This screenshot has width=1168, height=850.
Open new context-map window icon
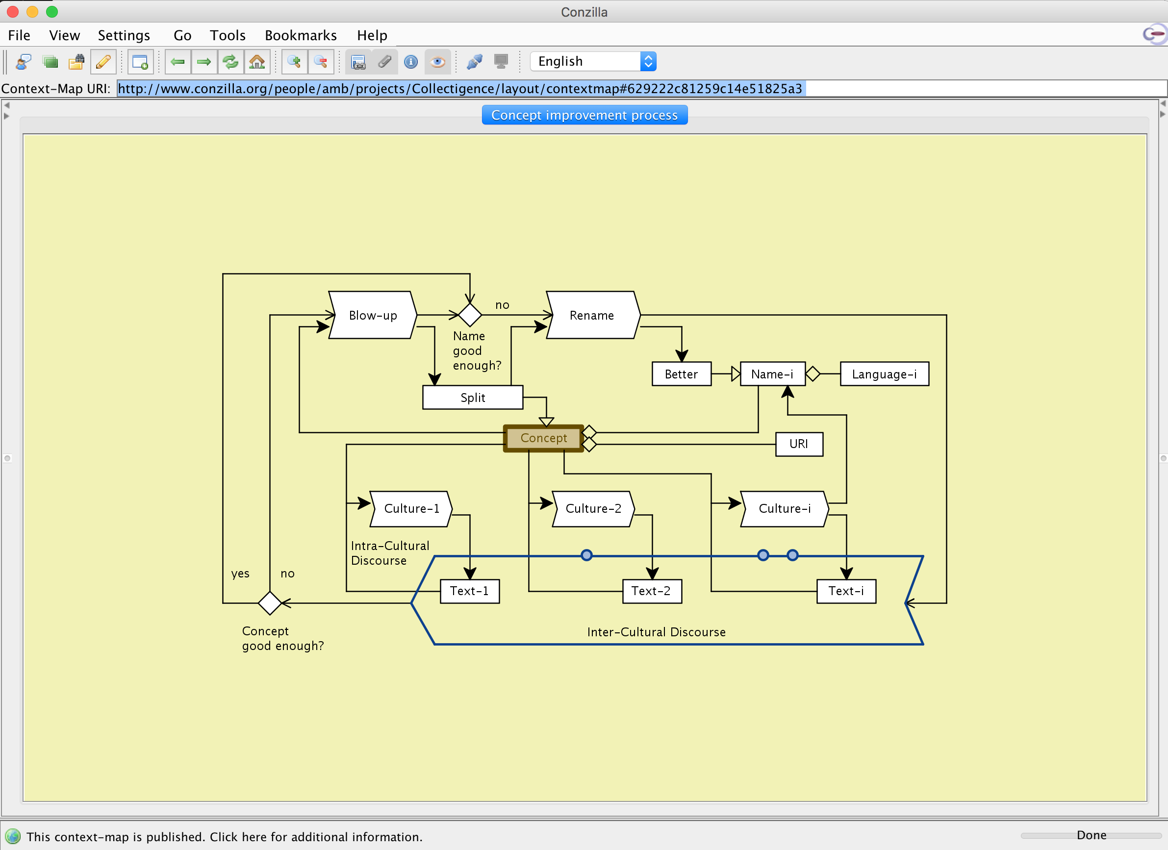(x=140, y=62)
